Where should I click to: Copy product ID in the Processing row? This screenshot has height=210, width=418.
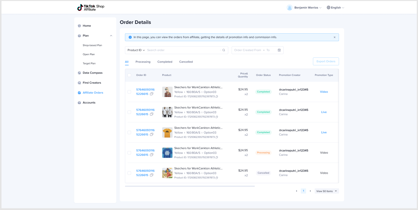217,157
